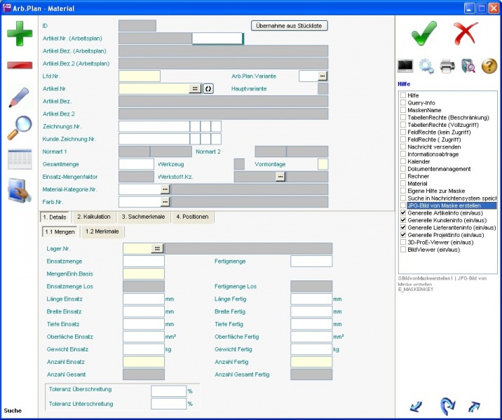This screenshot has width=502, height=420.
Task: Confirm with the green checkmark icon
Action: 423,33
